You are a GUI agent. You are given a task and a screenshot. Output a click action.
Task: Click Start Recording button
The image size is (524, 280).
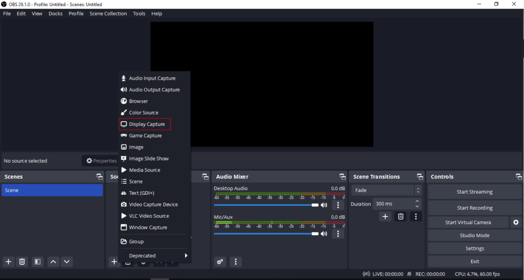(474, 208)
